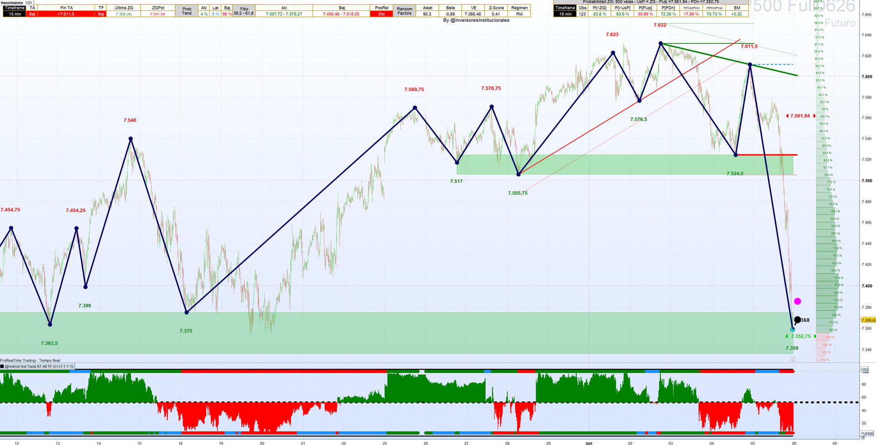Image resolution: width=876 pixels, height=445 pixels.
Task: Click the +0,32 EM value
Action: tap(737, 14)
